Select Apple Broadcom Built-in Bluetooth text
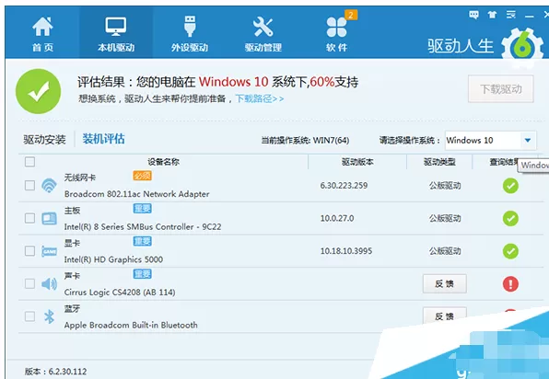 click(x=131, y=325)
